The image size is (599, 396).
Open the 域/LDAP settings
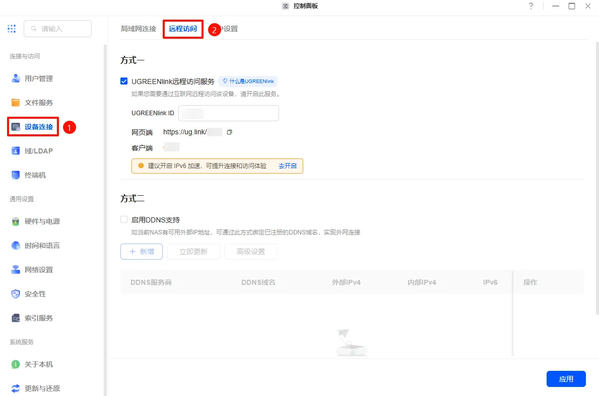coord(38,151)
